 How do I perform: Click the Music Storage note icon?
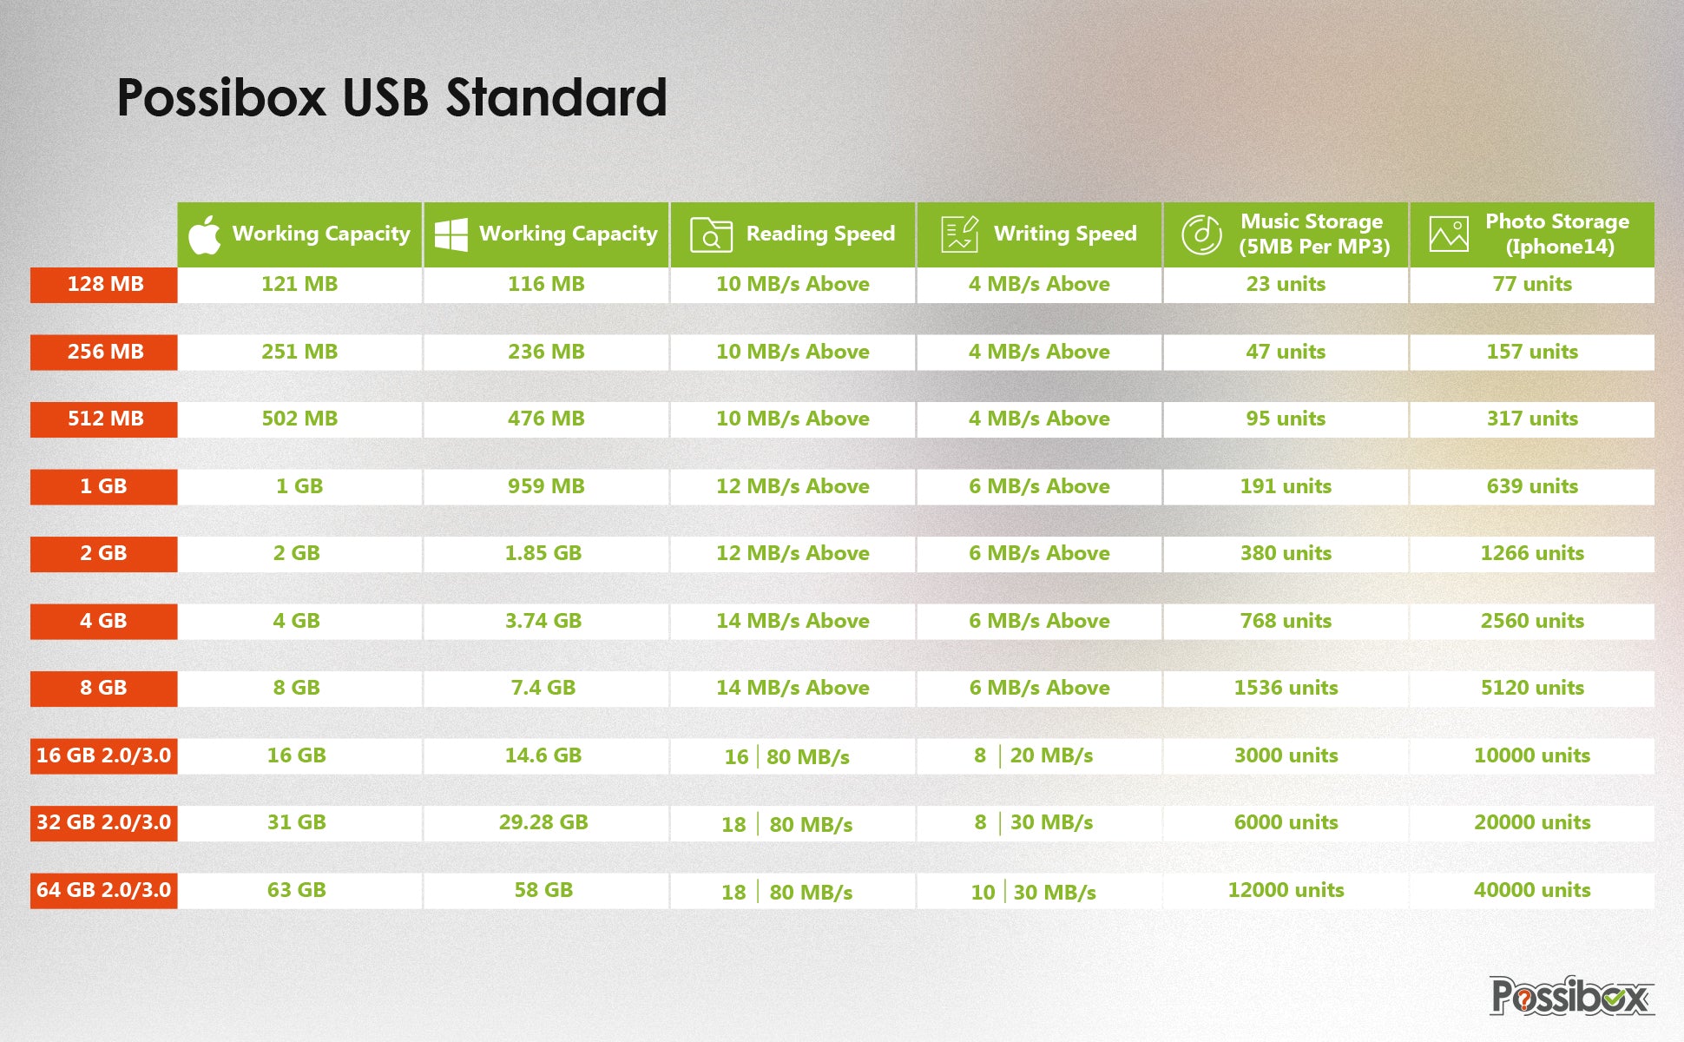coord(1201,234)
